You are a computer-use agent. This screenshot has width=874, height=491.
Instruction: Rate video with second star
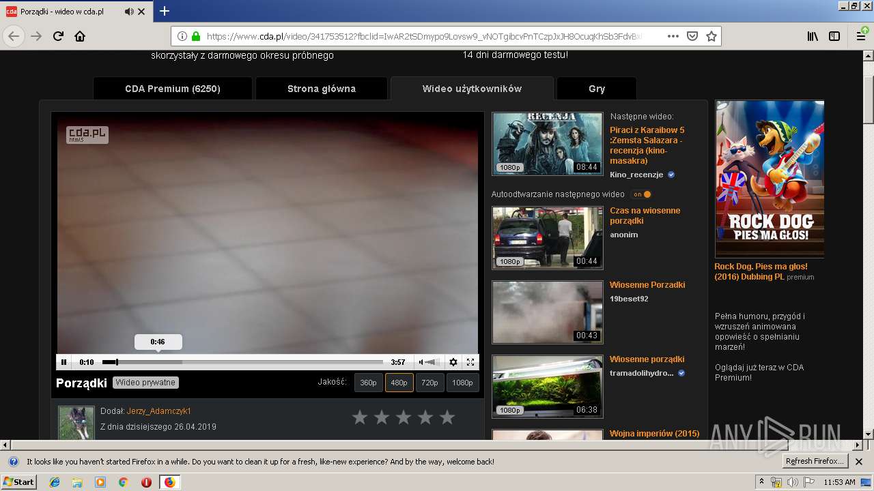[382, 417]
